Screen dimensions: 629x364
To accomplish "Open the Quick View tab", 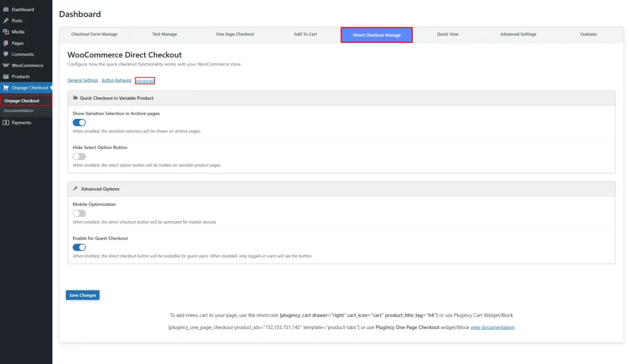I will click(x=448, y=34).
